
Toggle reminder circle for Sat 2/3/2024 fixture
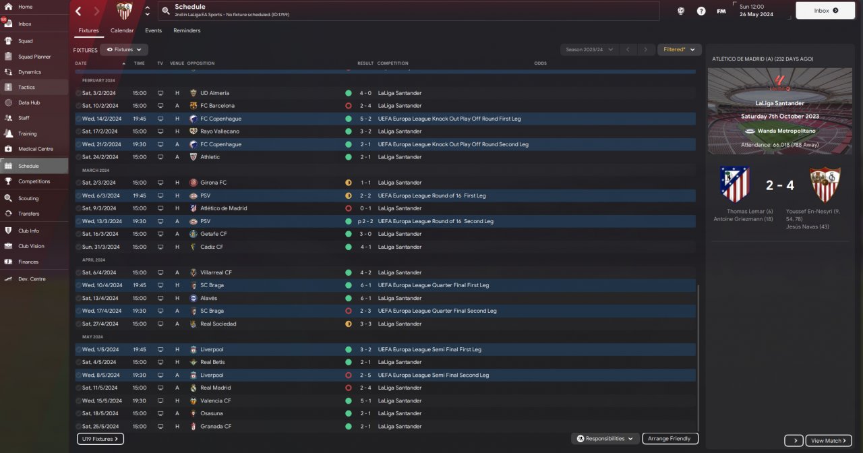point(78,183)
